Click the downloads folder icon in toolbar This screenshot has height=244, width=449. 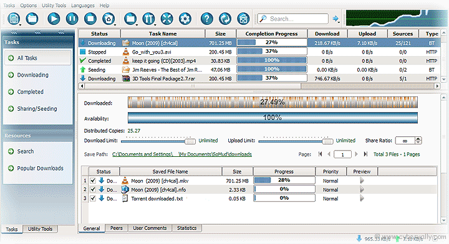(x=130, y=19)
